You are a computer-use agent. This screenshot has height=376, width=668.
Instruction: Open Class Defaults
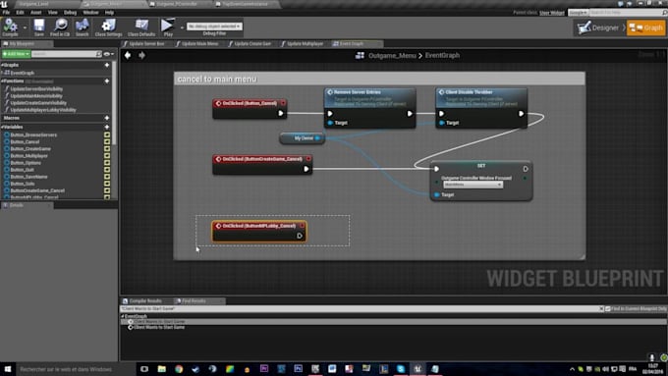[141, 27]
